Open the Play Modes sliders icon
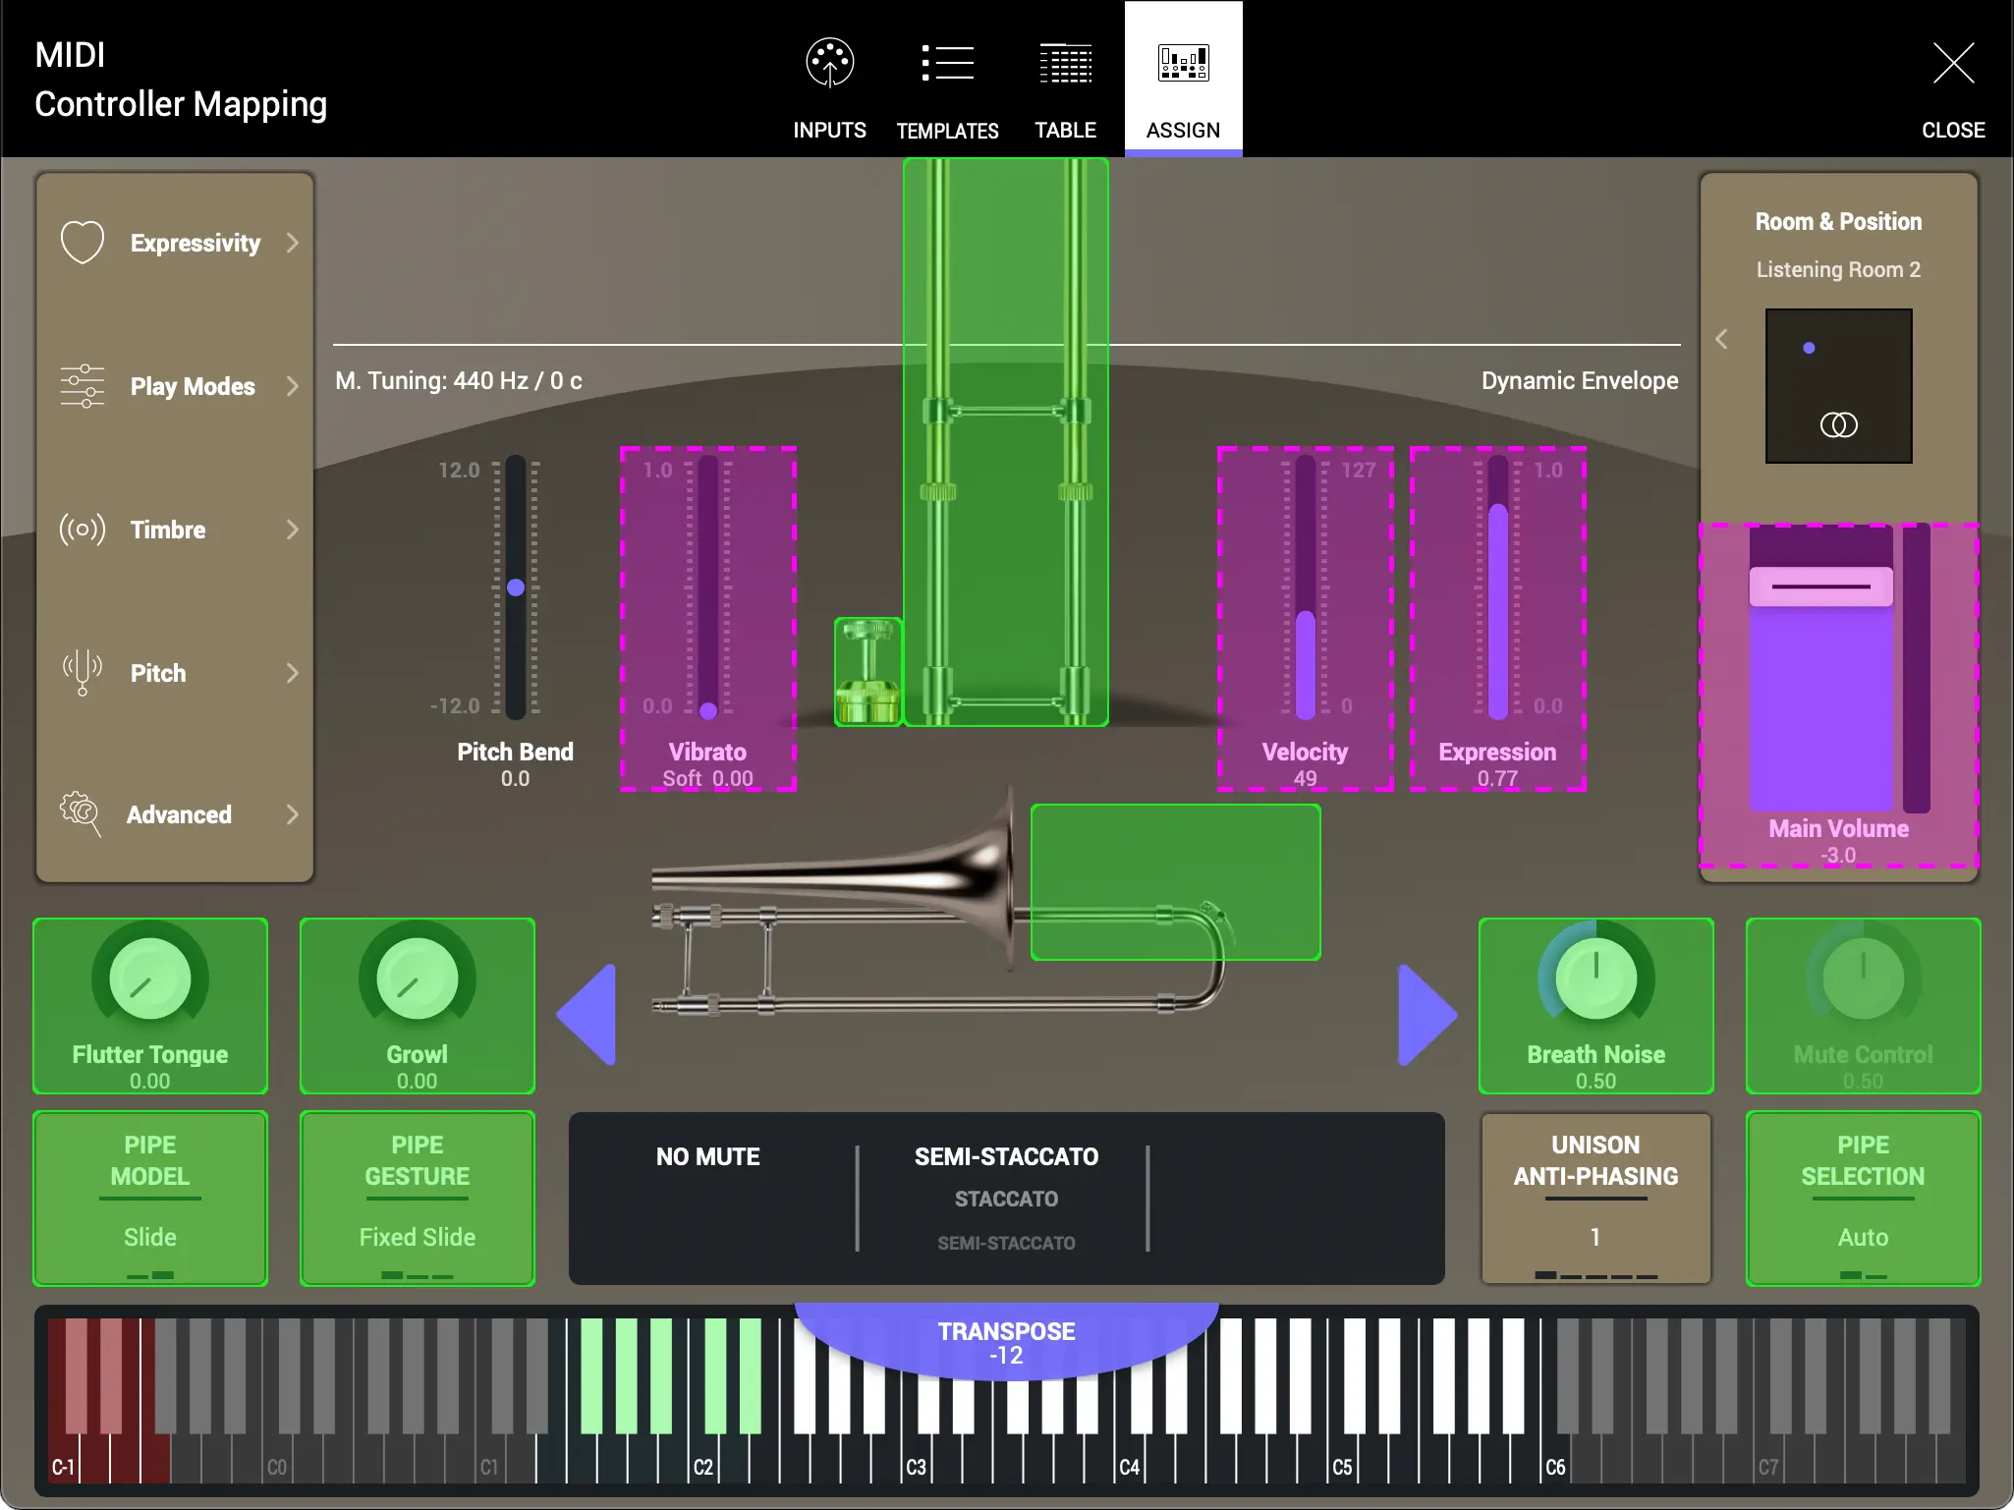The width and height of the screenshot is (2014, 1510). tap(82, 386)
